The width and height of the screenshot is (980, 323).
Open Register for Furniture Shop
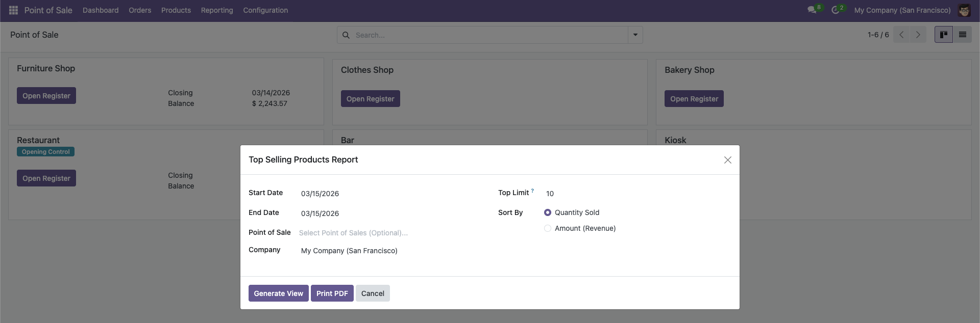46,96
